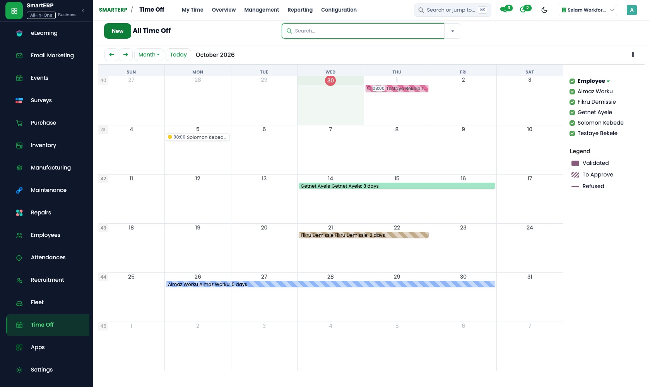Open the Month view dropdown
Viewport: 650px width, 387px height.
(x=149, y=55)
